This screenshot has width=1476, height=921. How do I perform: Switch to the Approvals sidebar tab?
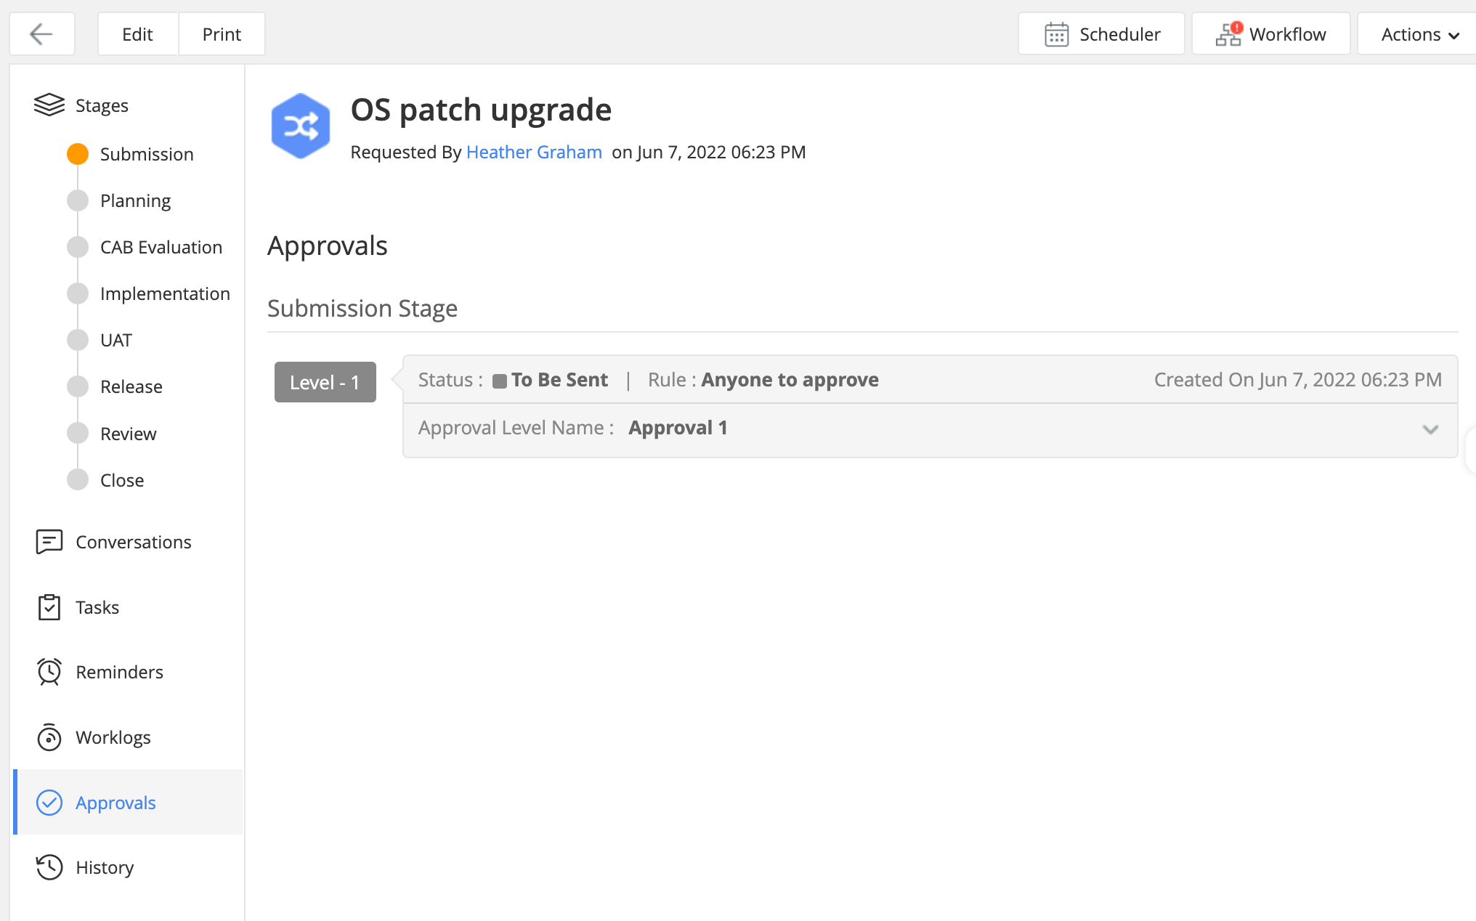[115, 803]
